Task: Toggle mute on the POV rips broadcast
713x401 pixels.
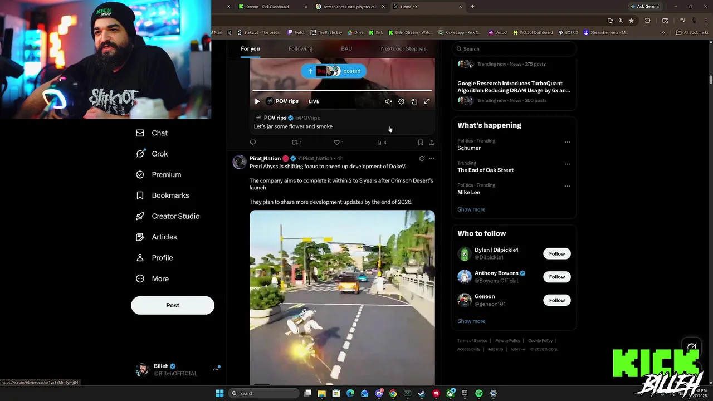Action: point(388,101)
